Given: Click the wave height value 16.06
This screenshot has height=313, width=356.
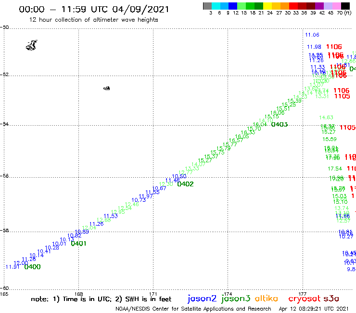Looking at the screenshot, I should (278, 113).
